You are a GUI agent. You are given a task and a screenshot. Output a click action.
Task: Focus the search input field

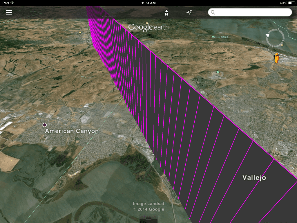252,12
